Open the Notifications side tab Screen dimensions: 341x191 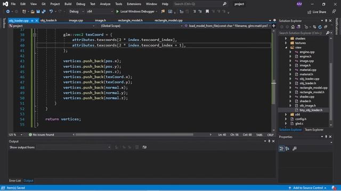click(x=337, y=27)
